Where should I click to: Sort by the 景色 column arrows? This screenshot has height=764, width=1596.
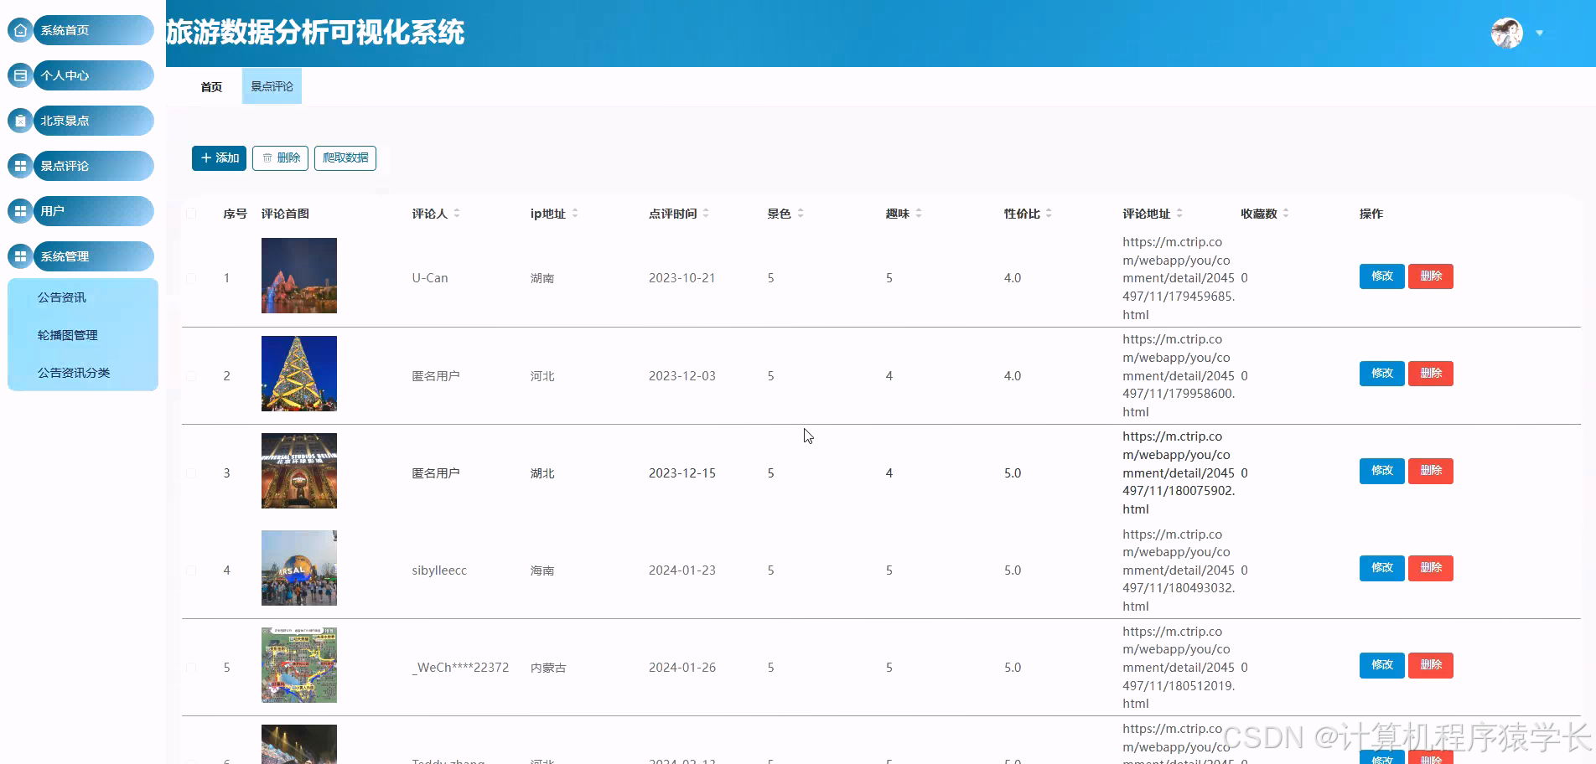[801, 214]
